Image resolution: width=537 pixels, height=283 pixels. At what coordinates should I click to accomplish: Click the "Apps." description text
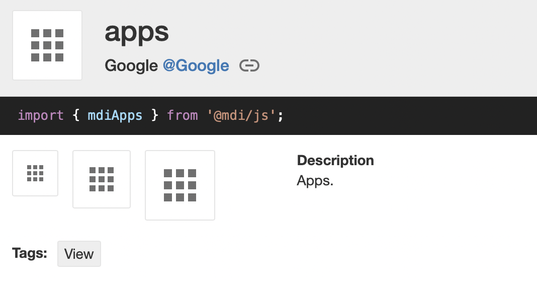point(315,180)
